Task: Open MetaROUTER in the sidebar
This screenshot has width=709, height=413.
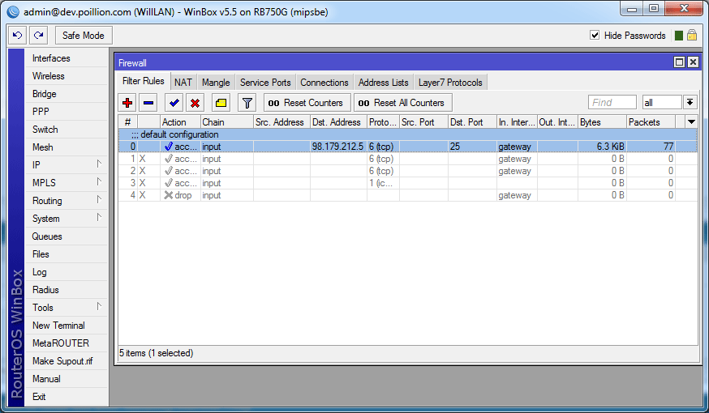Action: click(67, 343)
